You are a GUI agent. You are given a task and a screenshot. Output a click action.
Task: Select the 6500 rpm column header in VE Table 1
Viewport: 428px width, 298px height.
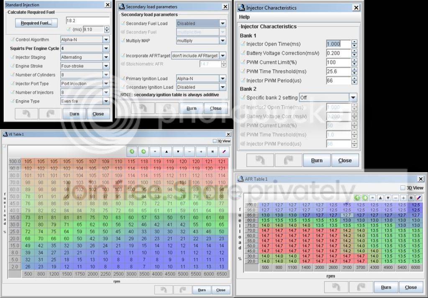pos(222,274)
